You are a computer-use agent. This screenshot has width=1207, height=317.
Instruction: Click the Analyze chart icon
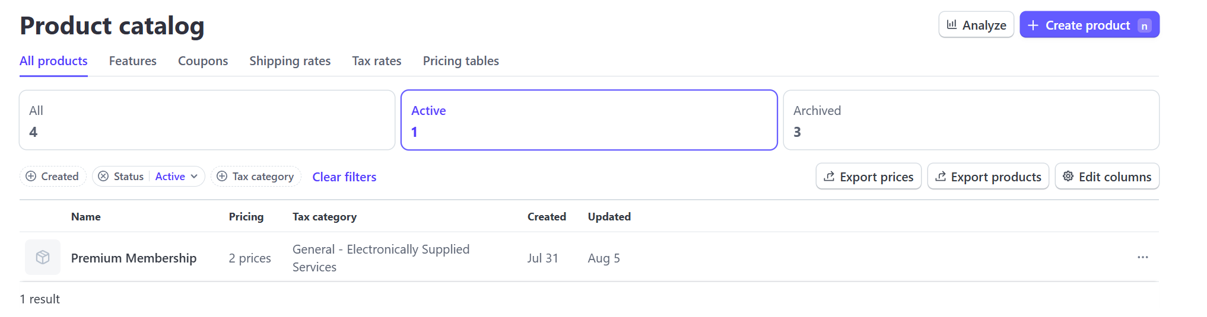[x=952, y=25]
